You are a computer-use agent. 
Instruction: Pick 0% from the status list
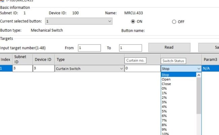pos(164,89)
